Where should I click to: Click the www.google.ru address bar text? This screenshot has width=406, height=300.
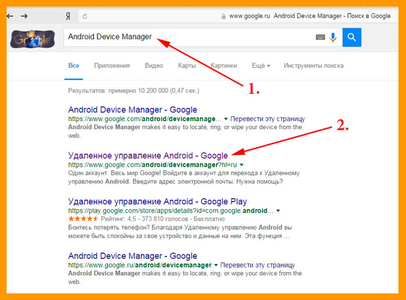click(x=249, y=16)
